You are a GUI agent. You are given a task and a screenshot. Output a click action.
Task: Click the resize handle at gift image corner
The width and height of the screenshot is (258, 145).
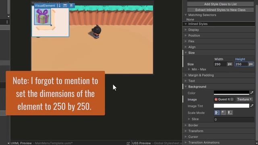(x=51, y=25)
